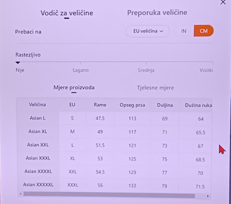Select the Asian XXXL size row
Viewport: 231px width, 204px height.
coord(38,158)
